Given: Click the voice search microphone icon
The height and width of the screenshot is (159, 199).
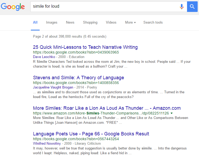Looking at the screenshot, I should [182, 6].
